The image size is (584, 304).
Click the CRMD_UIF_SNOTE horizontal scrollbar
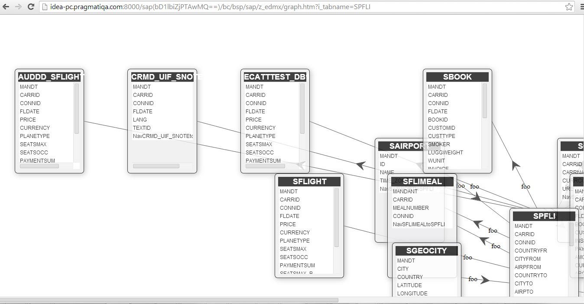click(x=156, y=166)
